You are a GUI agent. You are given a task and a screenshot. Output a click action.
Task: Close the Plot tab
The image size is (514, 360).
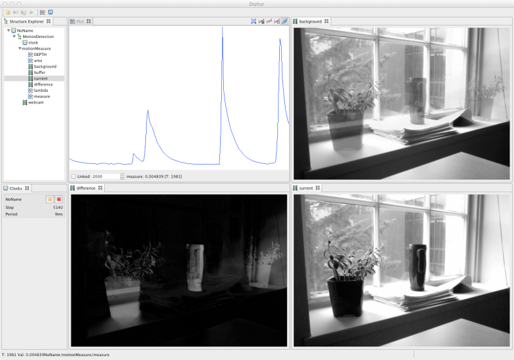(x=89, y=21)
